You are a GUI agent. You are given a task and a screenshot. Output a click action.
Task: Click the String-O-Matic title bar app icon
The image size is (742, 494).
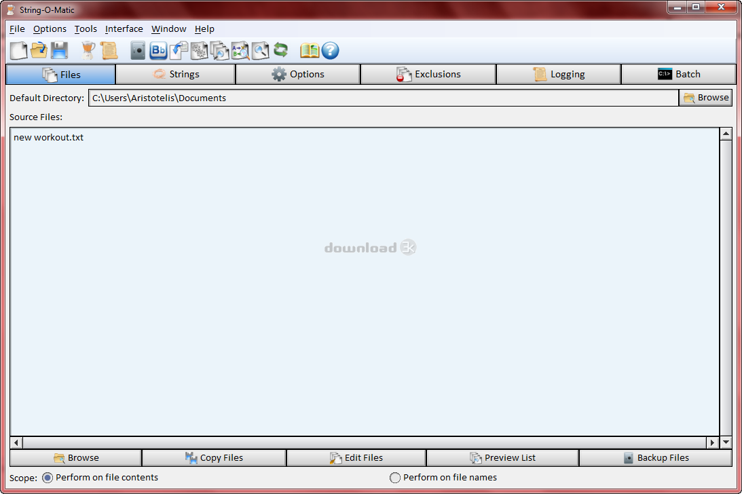(x=10, y=9)
